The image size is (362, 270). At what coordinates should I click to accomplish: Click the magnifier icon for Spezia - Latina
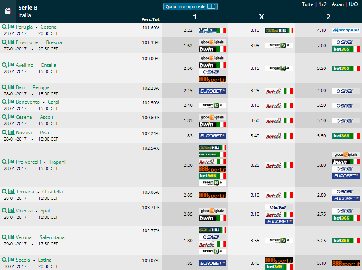click(4, 260)
